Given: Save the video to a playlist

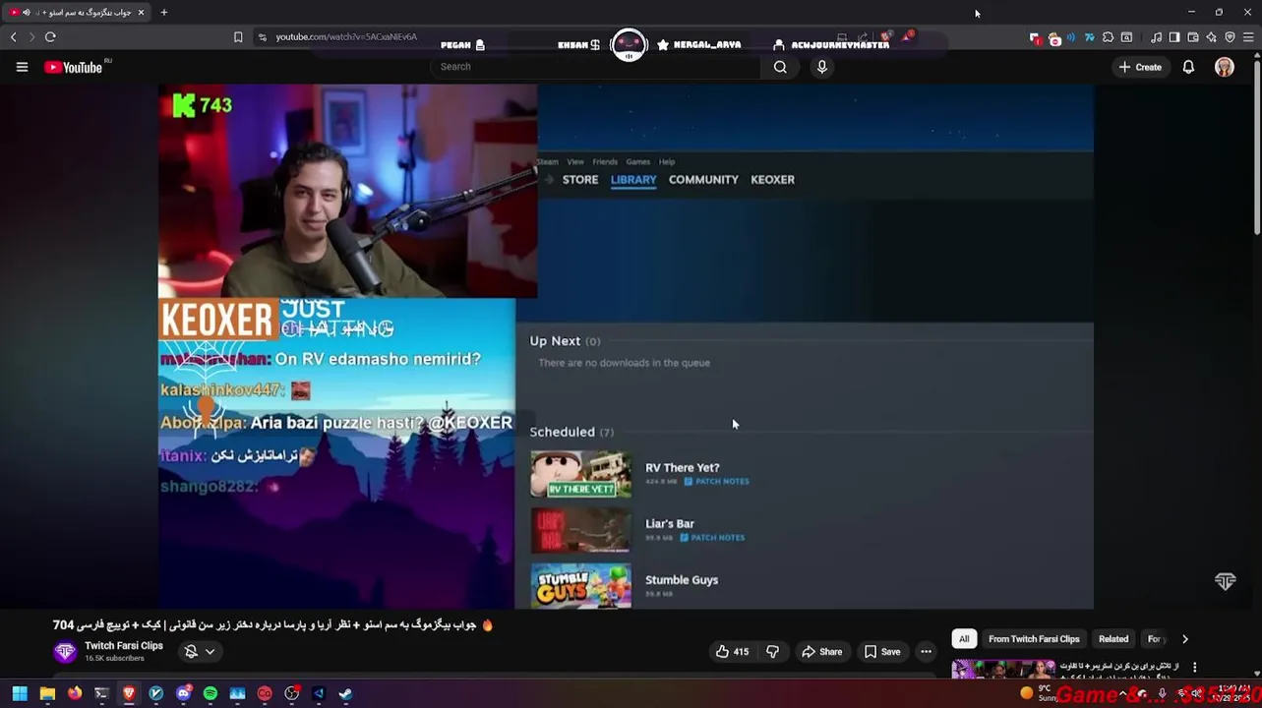Looking at the screenshot, I should [882, 651].
